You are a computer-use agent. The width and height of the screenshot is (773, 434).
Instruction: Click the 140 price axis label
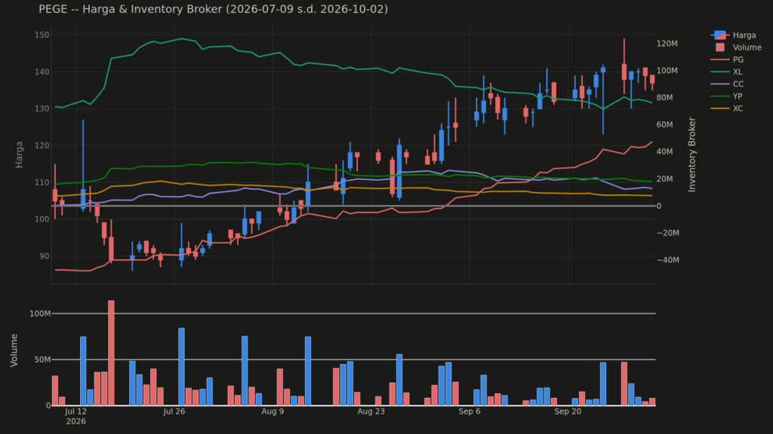[42, 72]
